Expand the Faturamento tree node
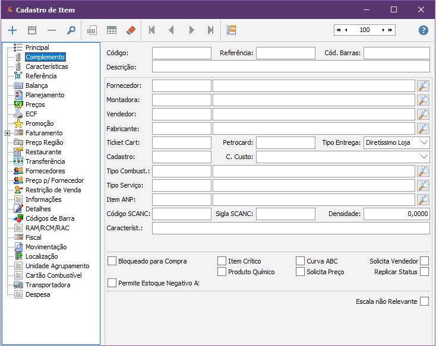436x346 pixels. coord(7,134)
